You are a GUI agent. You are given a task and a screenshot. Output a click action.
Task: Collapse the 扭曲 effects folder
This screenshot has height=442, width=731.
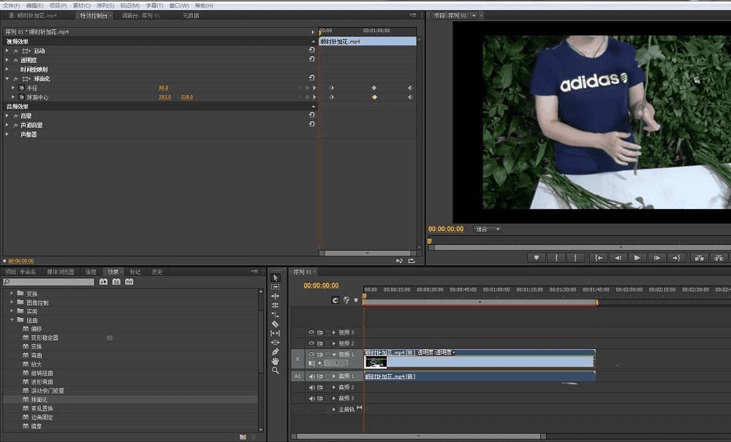click(12, 320)
